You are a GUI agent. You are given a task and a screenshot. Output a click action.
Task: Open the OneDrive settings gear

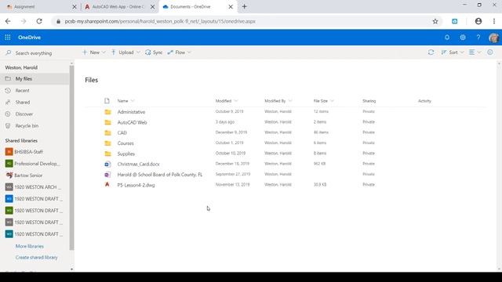pyautogui.click(x=463, y=38)
